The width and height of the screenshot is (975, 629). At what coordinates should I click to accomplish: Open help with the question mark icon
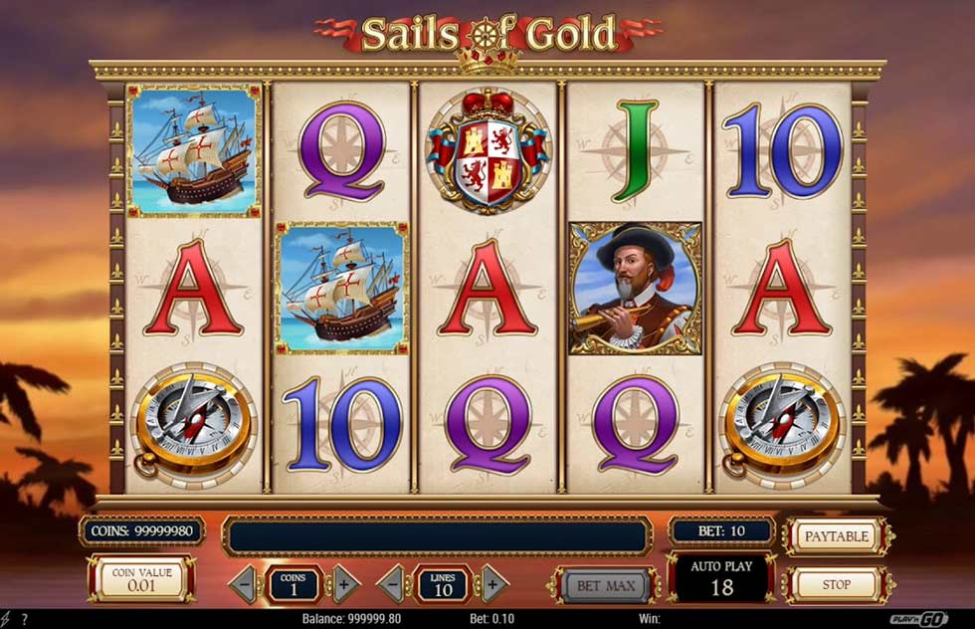tap(24, 620)
